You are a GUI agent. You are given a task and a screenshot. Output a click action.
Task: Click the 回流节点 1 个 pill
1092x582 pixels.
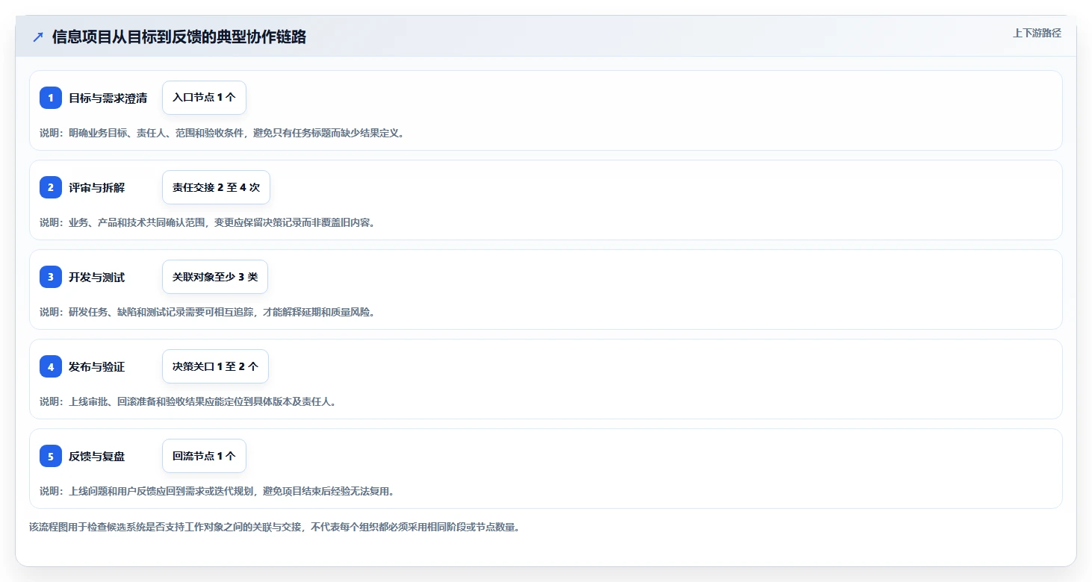[x=204, y=456]
